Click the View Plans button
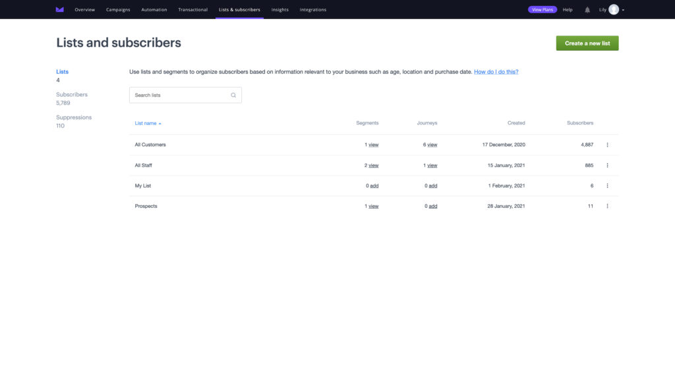Screen dimensions: 675x379 click(542, 9)
